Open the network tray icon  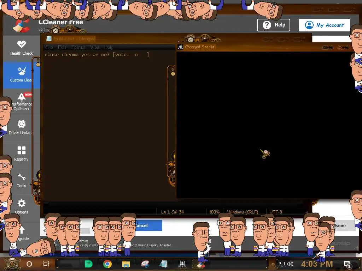282,264
